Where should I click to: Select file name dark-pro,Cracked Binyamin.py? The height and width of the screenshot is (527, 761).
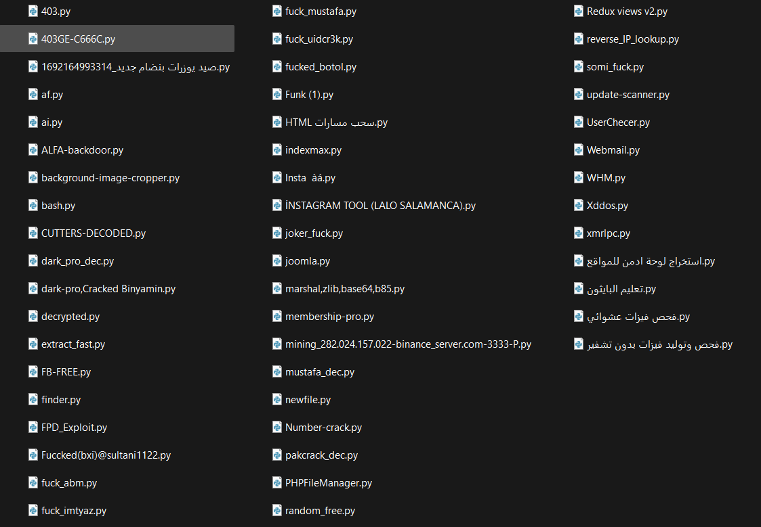pos(108,289)
